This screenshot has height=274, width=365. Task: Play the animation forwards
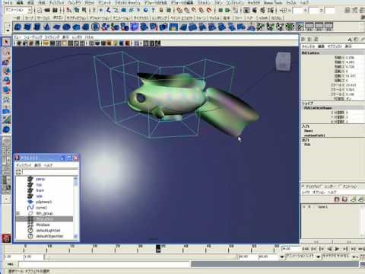337,249
